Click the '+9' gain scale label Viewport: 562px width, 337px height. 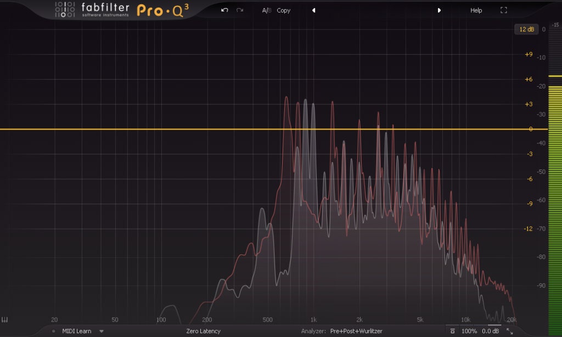[x=529, y=54]
